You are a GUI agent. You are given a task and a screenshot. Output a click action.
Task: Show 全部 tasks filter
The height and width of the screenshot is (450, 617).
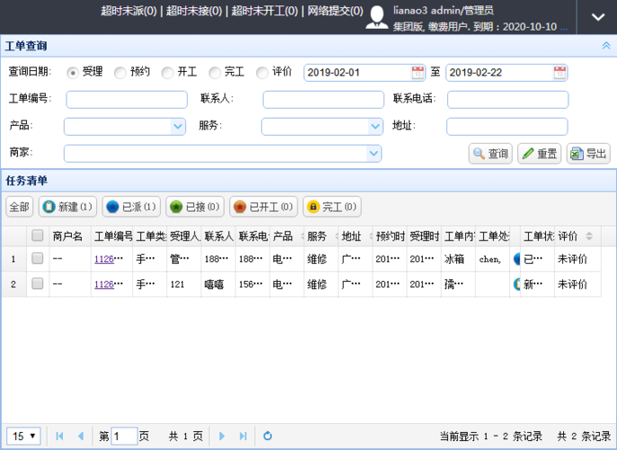click(x=19, y=207)
